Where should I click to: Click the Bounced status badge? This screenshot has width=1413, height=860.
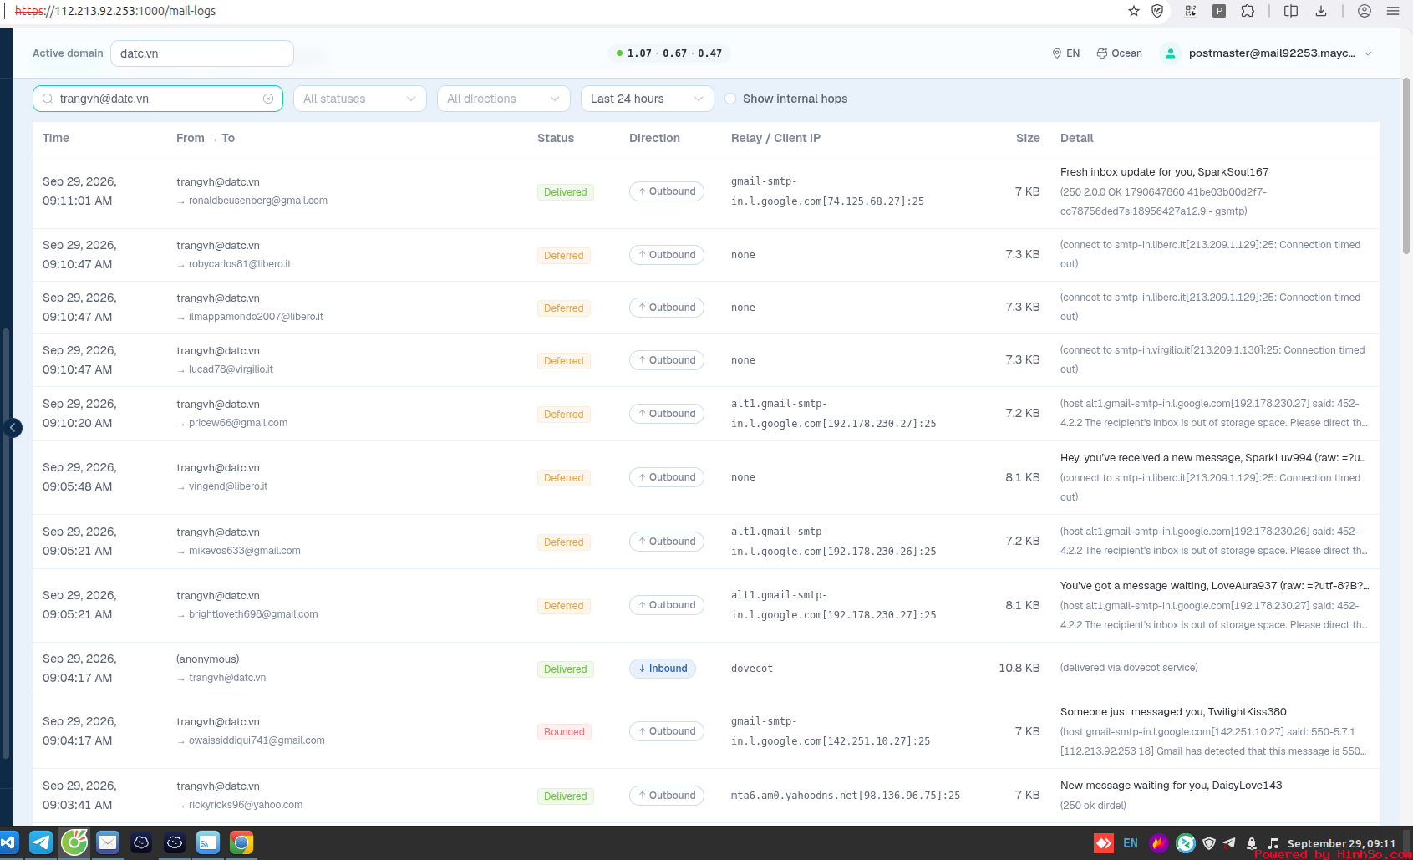click(x=564, y=732)
